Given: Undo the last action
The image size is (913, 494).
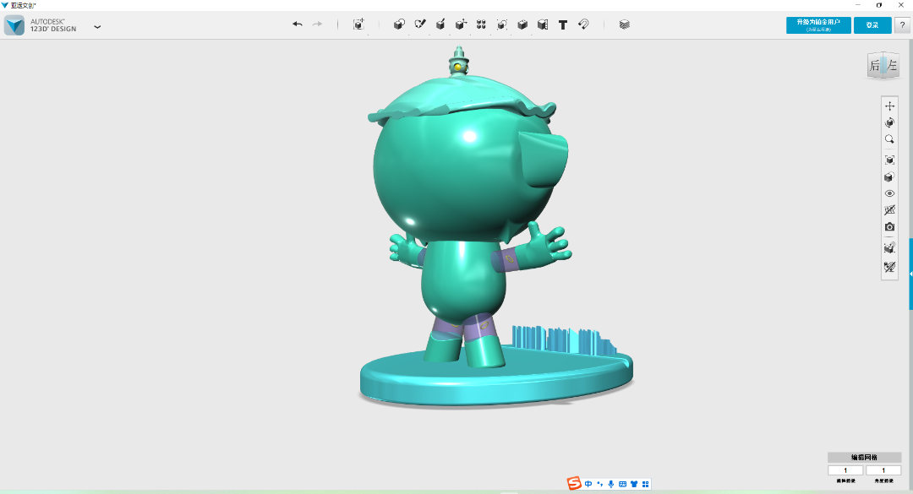Looking at the screenshot, I should [298, 24].
